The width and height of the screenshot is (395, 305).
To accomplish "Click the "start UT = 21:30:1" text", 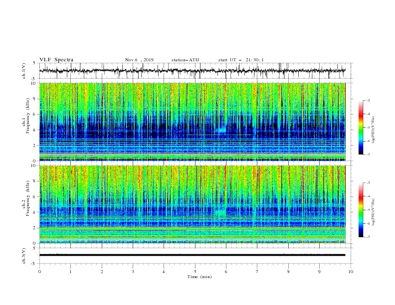I will pos(241,60).
